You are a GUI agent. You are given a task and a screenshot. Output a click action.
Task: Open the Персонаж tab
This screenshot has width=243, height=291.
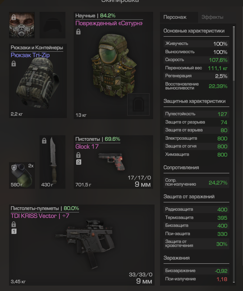click(175, 17)
